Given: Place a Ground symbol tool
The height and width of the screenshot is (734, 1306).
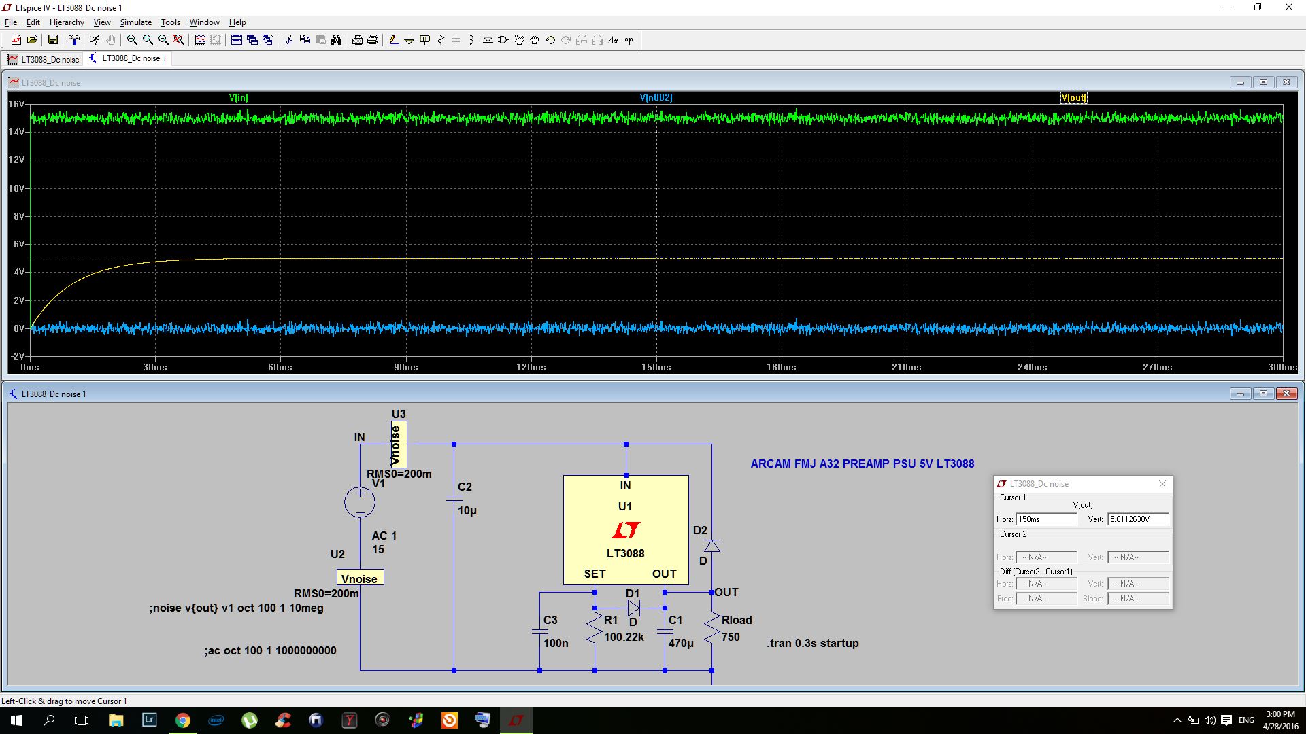Looking at the screenshot, I should click(409, 40).
